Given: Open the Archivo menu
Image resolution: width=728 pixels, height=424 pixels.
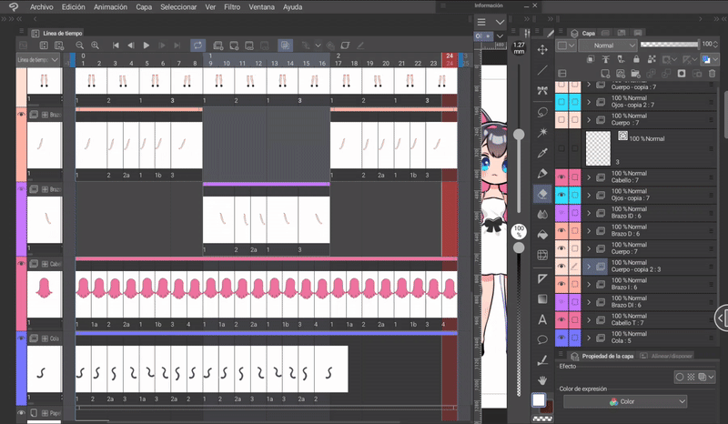Looking at the screenshot, I should click(x=41, y=7).
